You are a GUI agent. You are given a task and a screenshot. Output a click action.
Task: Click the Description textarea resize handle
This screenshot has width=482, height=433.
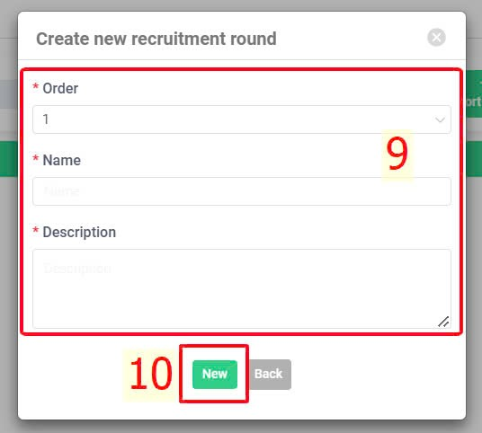(443, 322)
